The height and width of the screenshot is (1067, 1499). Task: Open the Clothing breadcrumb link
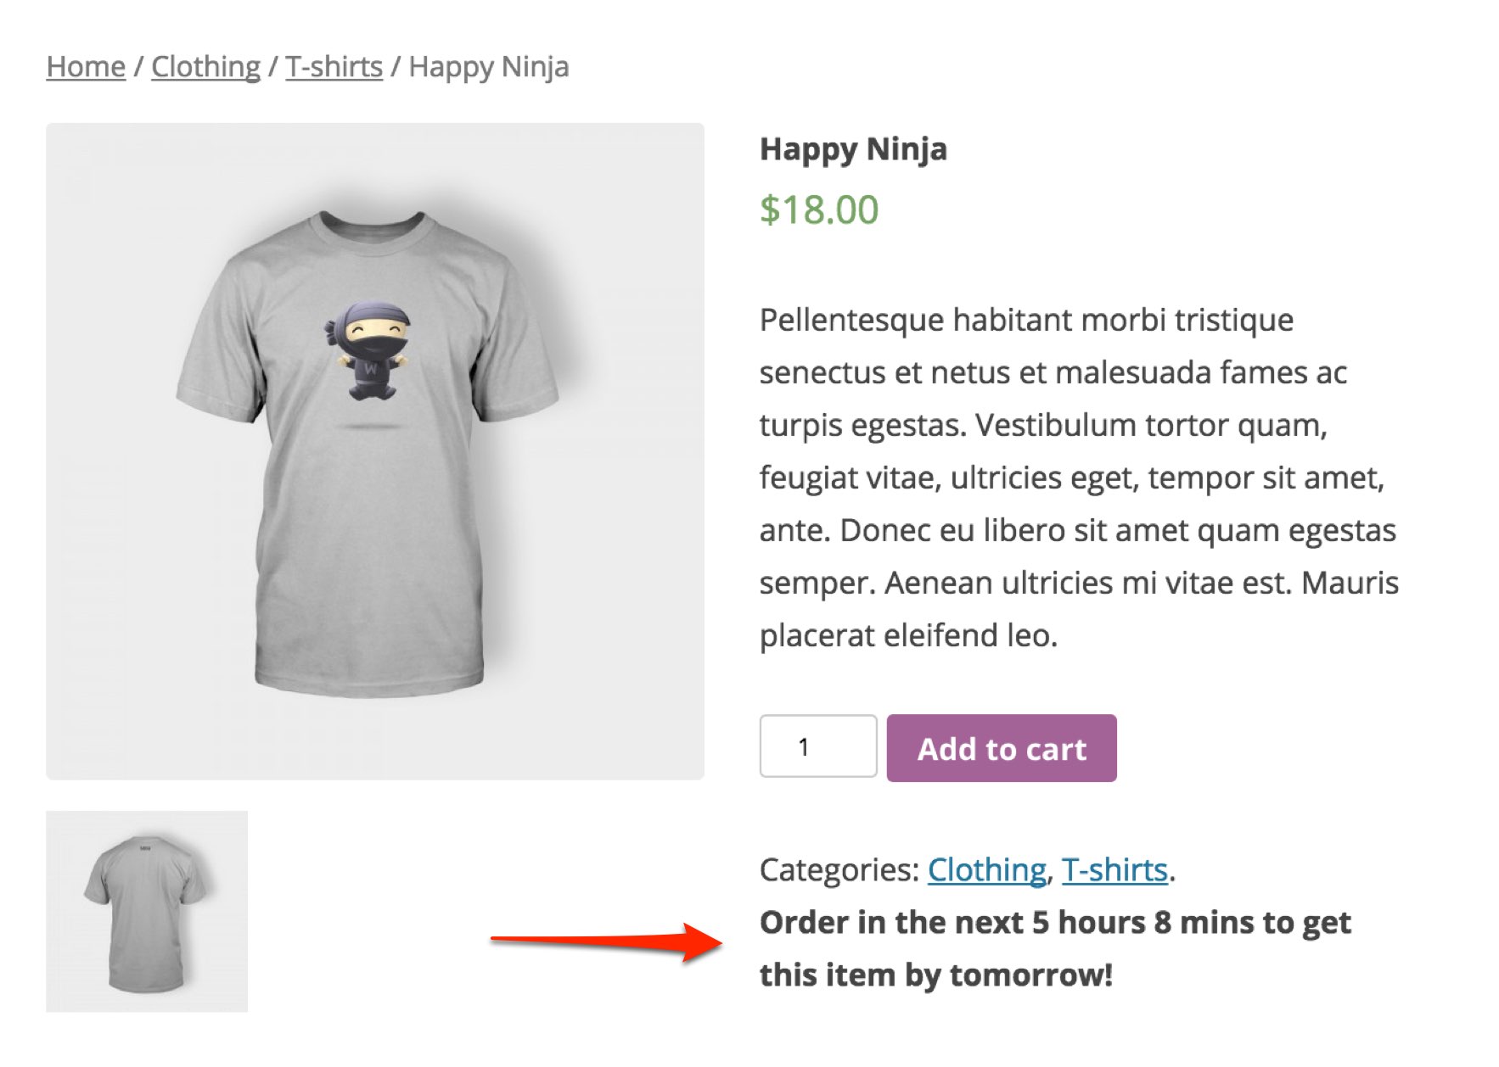[205, 66]
